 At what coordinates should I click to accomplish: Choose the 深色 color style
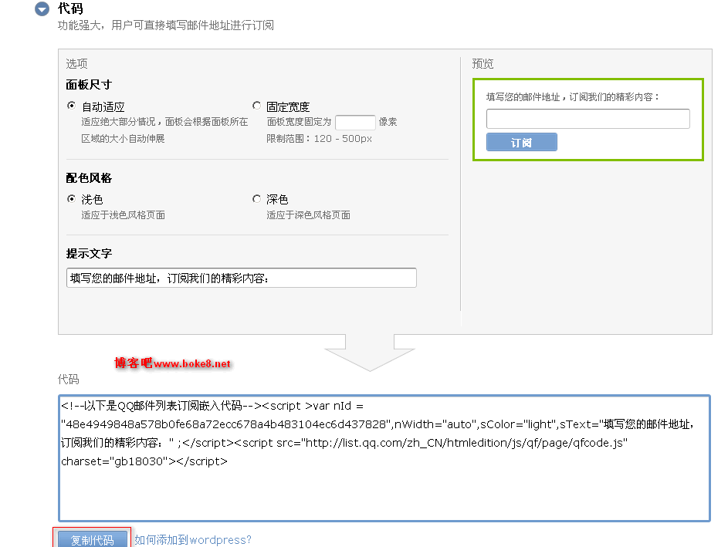pos(256,199)
